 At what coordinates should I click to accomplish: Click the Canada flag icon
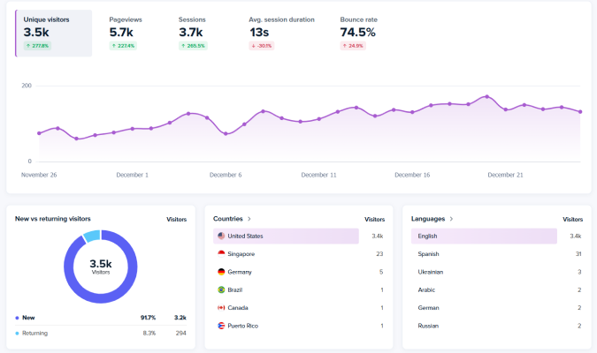tap(221, 308)
